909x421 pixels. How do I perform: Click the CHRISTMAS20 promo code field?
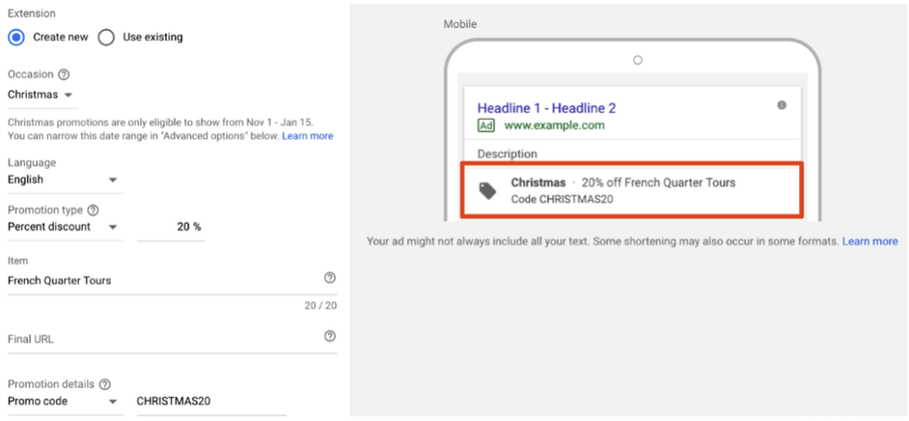[x=209, y=402]
